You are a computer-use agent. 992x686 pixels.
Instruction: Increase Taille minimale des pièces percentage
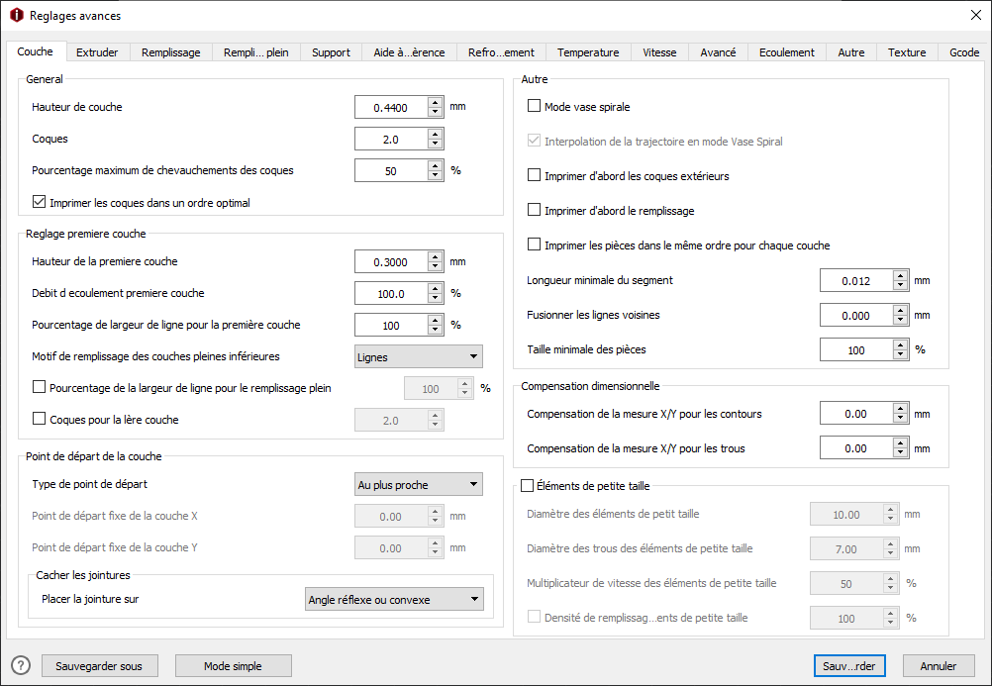900,344
